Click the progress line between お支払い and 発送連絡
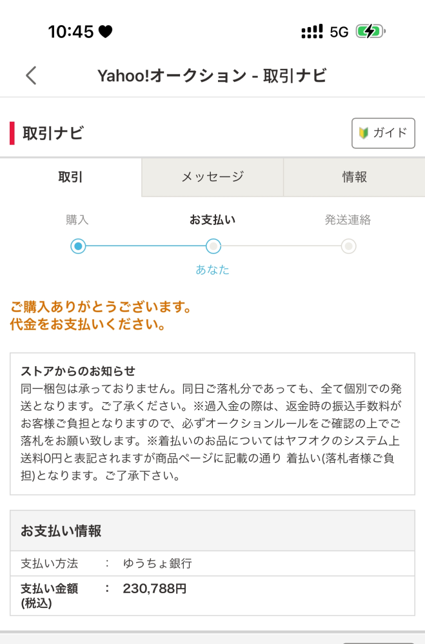 [x=281, y=246]
